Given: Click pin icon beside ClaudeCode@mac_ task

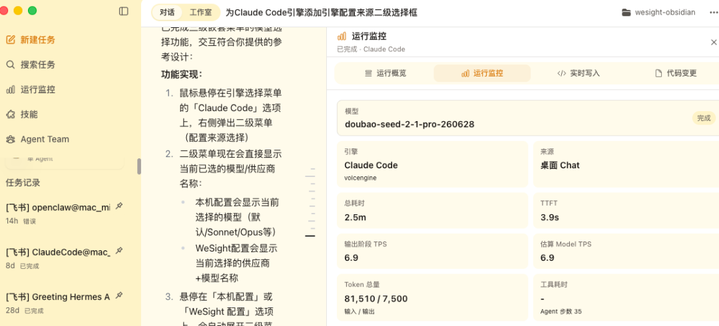Looking at the screenshot, I should point(119,250).
